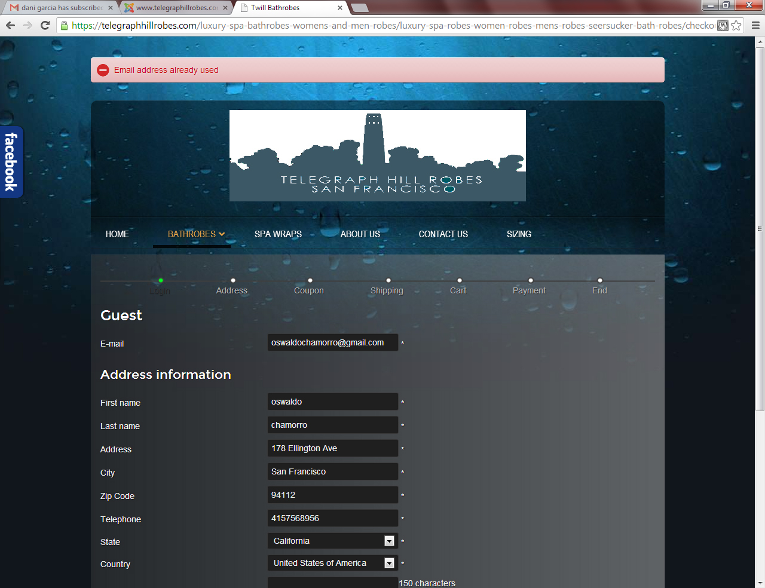The height and width of the screenshot is (588, 765).
Task: Open the Country dropdown
Action: pyautogui.click(x=333, y=563)
